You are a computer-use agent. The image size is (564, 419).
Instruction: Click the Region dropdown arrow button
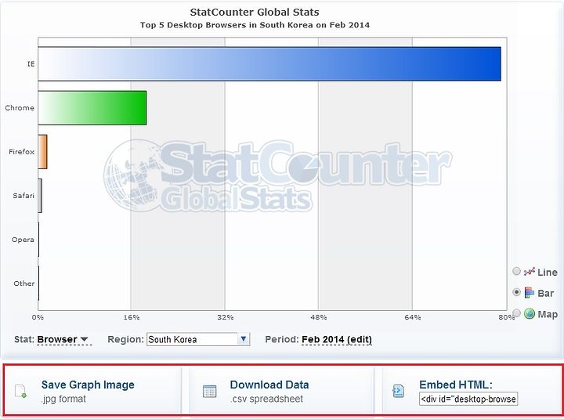point(244,339)
